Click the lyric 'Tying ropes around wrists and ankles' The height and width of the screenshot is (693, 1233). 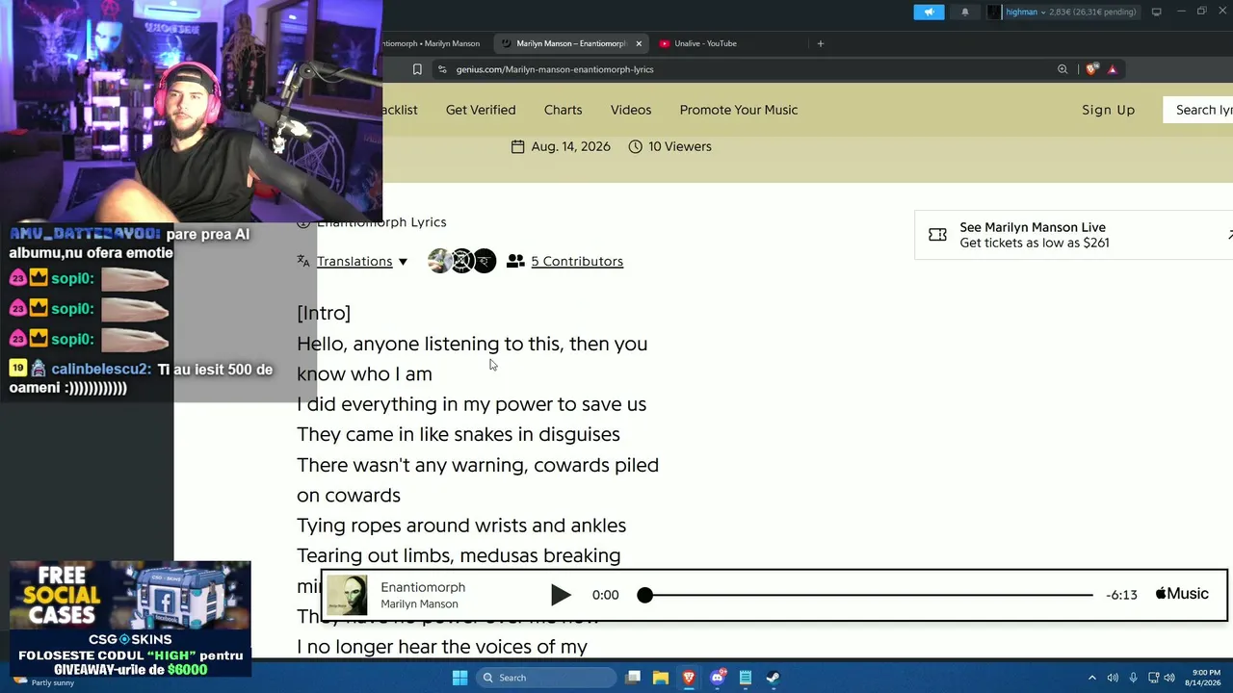(461, 526)
